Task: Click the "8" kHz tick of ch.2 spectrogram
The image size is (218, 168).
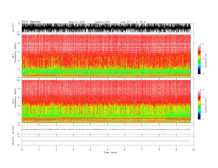Action: click(19, 89)
